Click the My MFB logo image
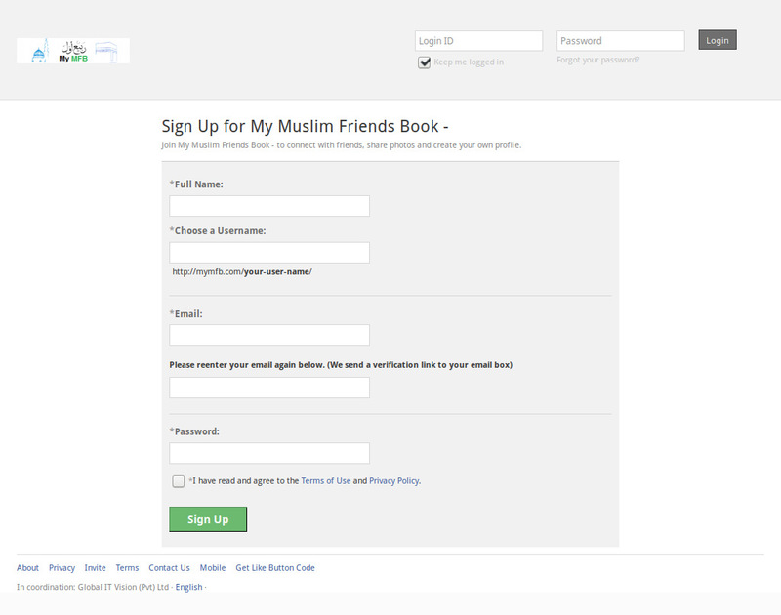The image size is (781, 615). click(x=73, y=51)
